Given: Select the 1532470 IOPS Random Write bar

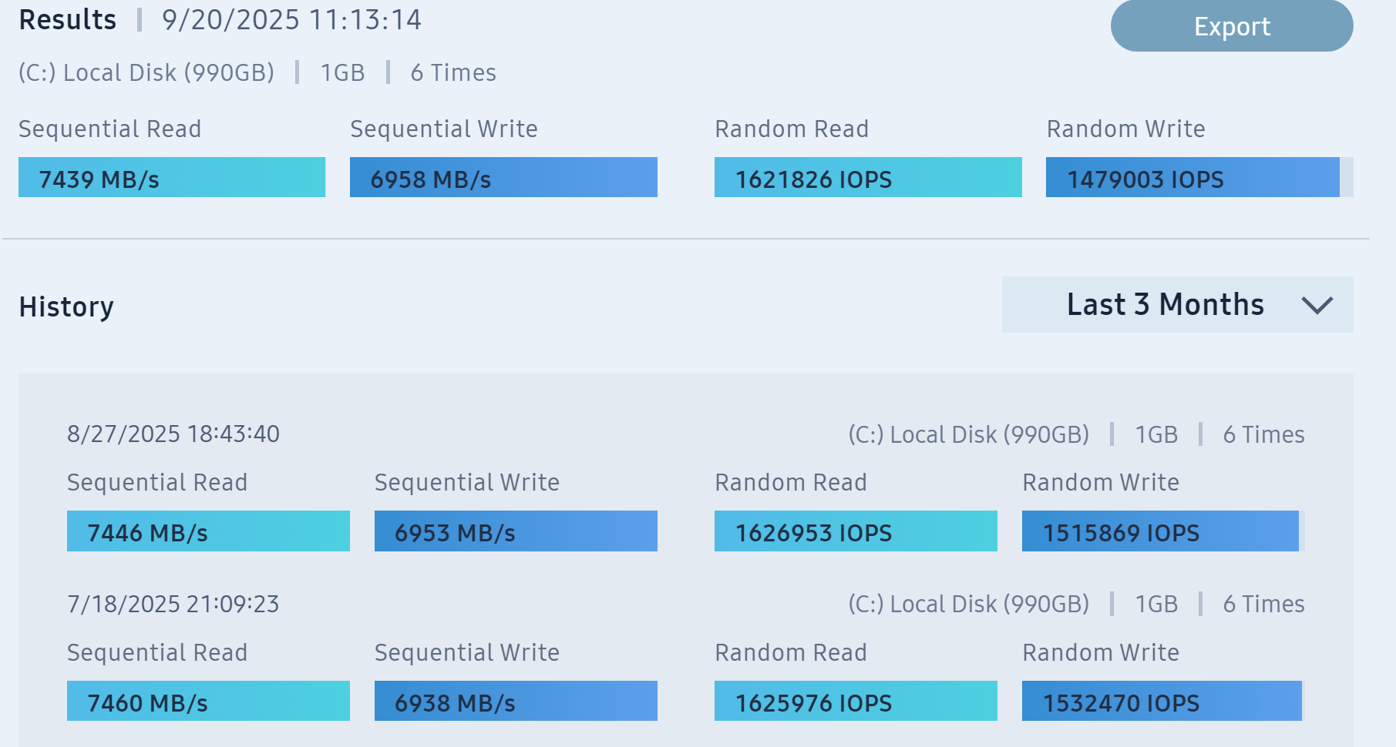Looking at the screenshot, I should click(x=1162, y=702).
